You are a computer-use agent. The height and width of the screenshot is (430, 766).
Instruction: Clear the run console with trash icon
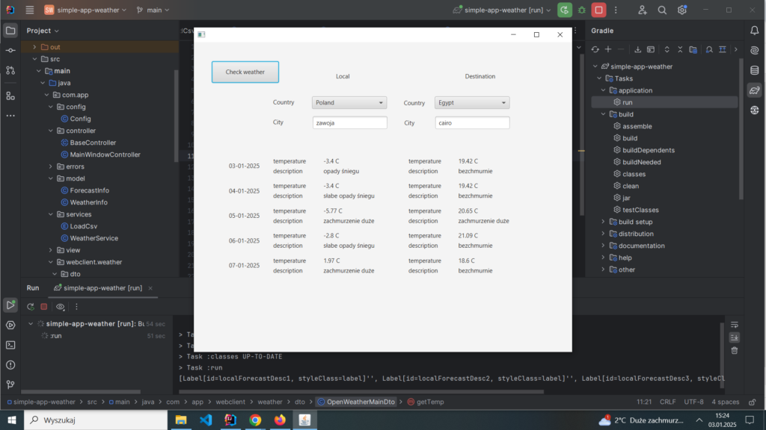(735, 350)
